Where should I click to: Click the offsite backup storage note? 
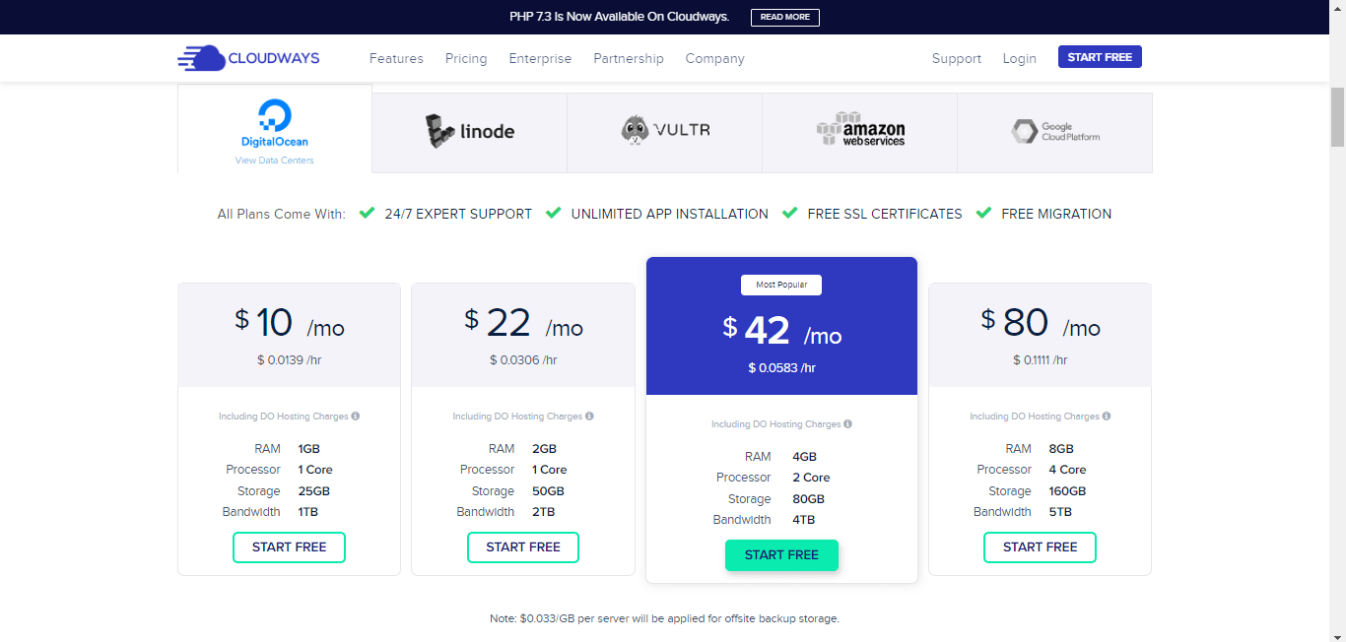[x=664, y=619]
